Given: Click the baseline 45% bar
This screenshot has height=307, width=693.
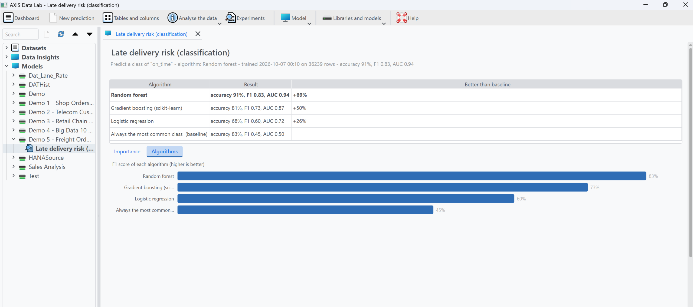Looking at the screenshot, I should (305, 210).
